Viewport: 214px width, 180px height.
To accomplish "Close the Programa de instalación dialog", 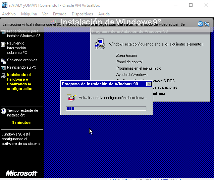I will [x=149, y=84].
